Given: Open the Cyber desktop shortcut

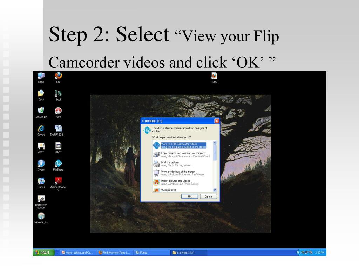Looking at the screenshot, I should (x=41, y=165).
